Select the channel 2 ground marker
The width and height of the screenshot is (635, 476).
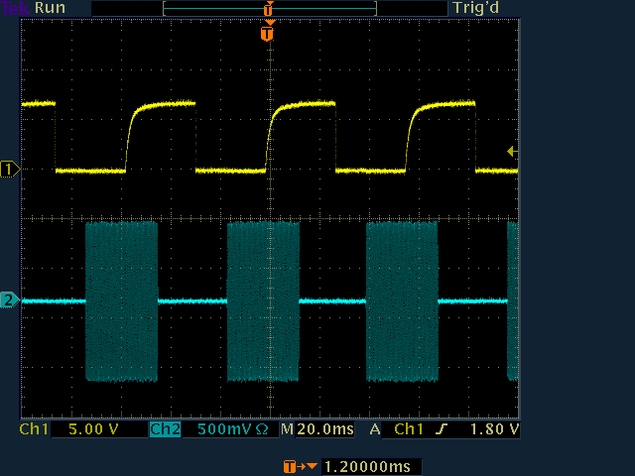point(10,300)
